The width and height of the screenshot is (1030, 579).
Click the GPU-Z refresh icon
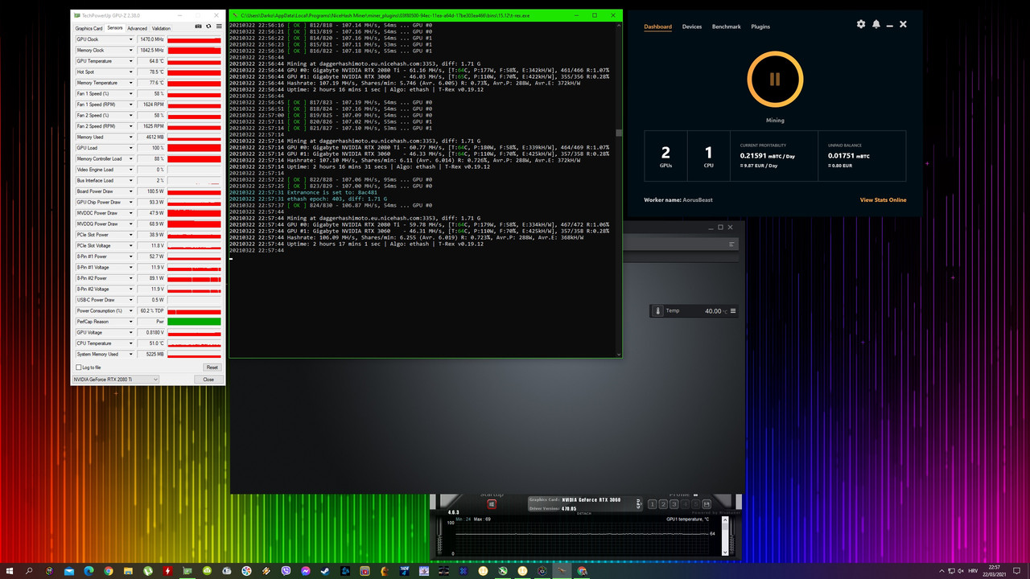click(x=208, y=27)
